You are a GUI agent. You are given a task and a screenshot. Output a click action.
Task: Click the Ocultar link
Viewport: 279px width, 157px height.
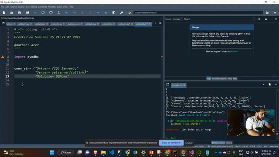point(189,143)
